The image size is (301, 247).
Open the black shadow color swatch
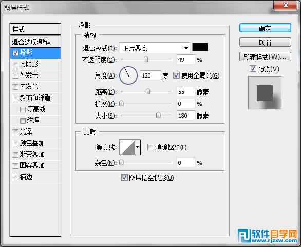[x=200, y=47]
